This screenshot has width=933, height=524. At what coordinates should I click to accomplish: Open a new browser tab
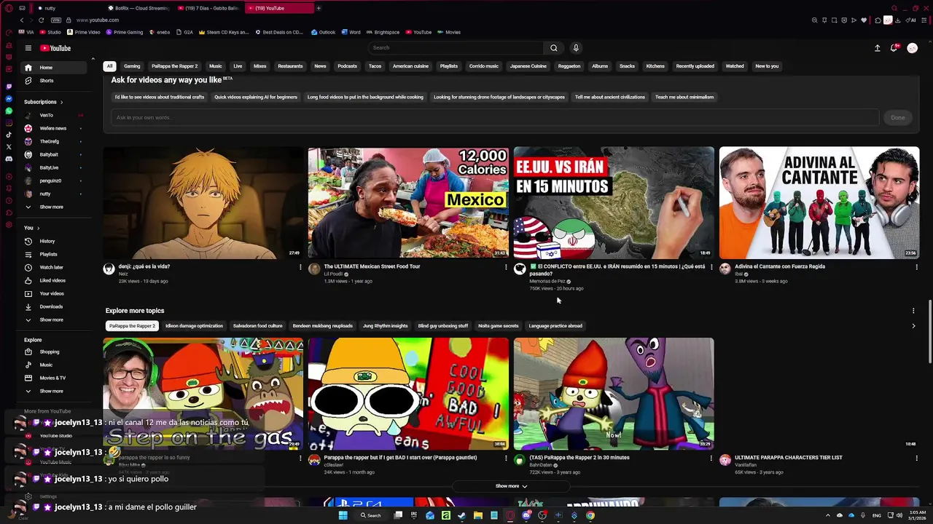(319, 8)
